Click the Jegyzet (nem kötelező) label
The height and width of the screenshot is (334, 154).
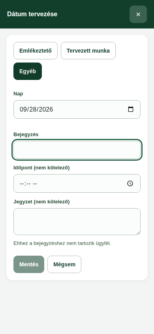click(41, 202)
